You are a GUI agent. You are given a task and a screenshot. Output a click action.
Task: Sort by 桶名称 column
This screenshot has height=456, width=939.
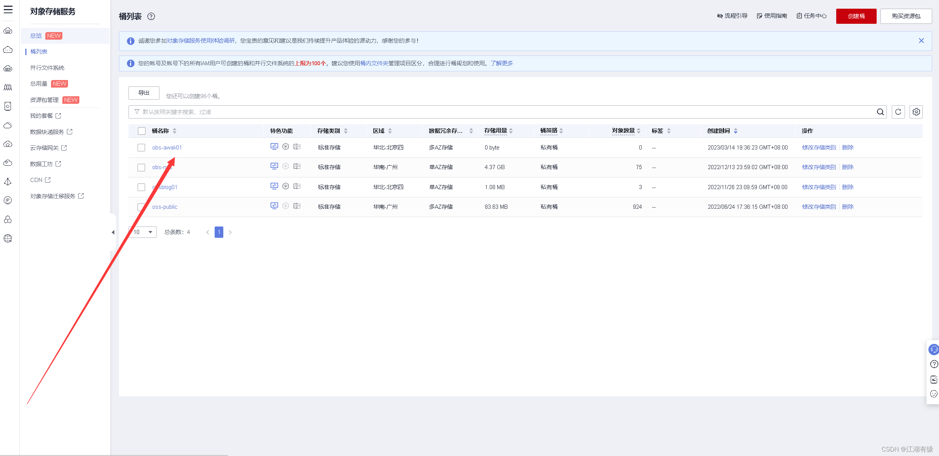coord(175,131)
